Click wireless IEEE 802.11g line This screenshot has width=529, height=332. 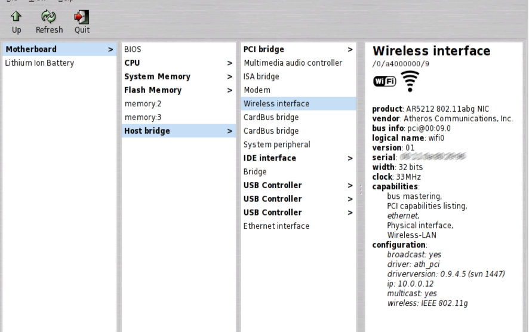(x=427, y=303)
